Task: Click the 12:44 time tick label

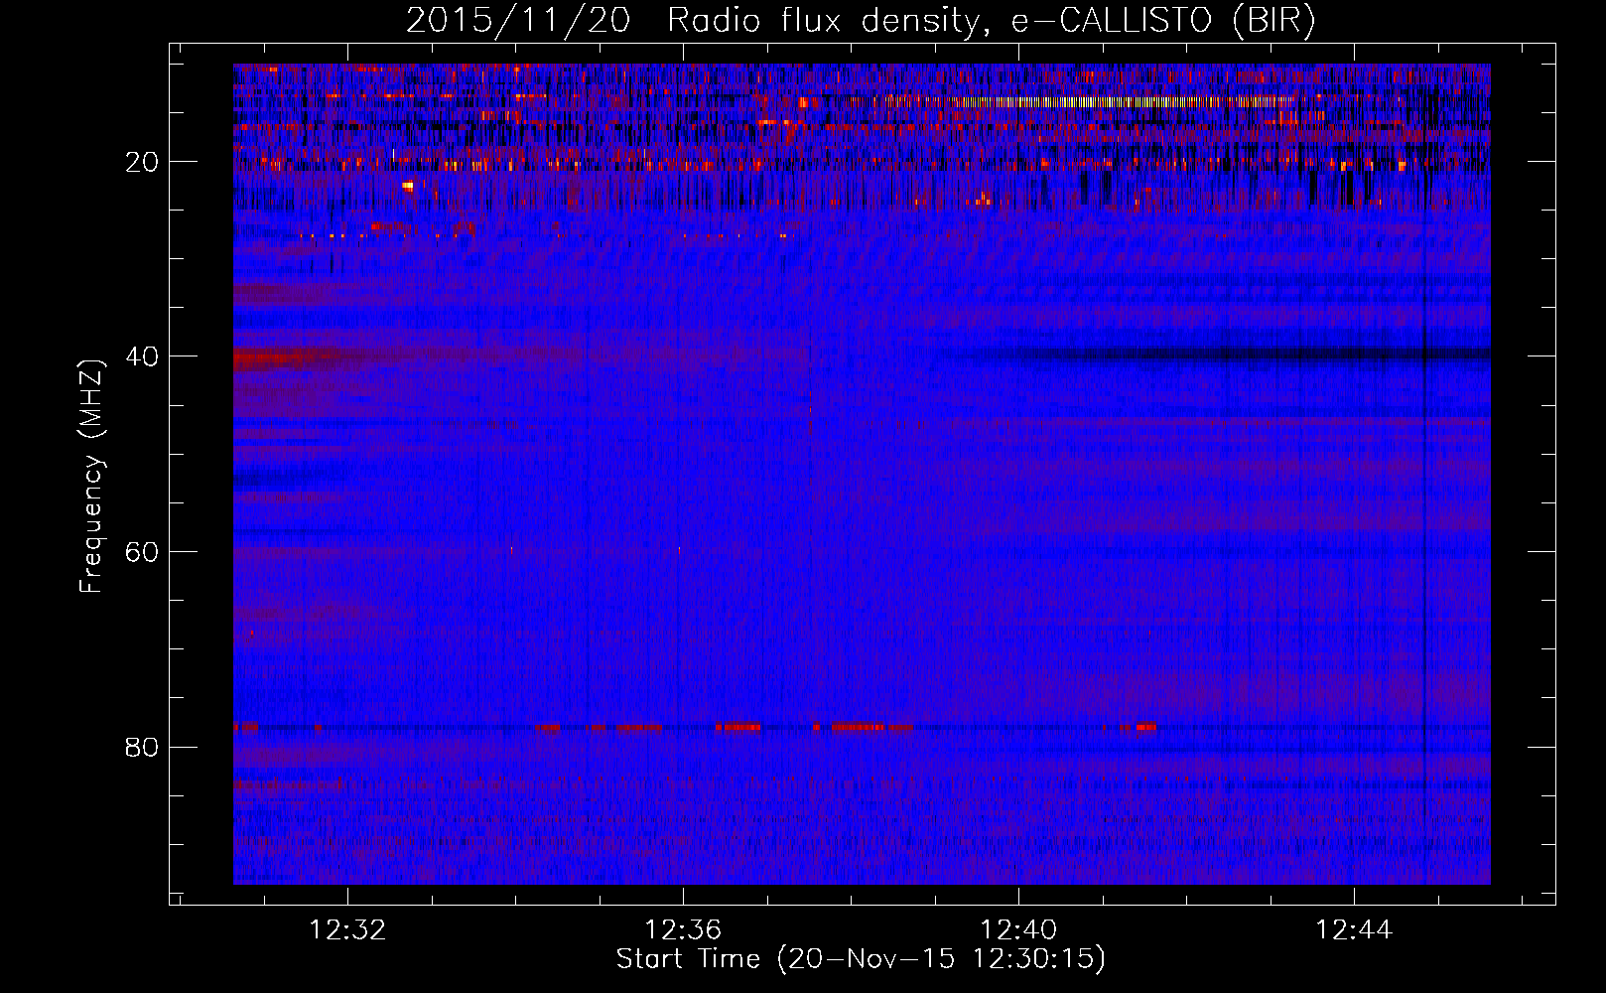Action: click(1354, 930)
